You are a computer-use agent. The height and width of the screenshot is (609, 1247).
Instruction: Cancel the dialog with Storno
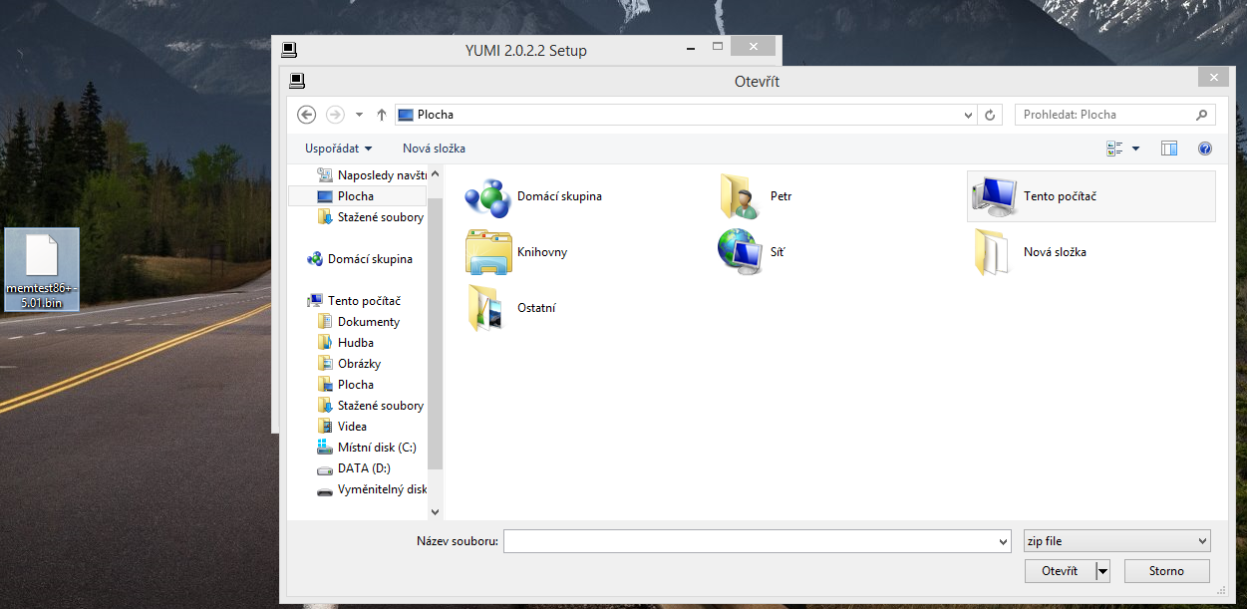tap(1166, 571)
